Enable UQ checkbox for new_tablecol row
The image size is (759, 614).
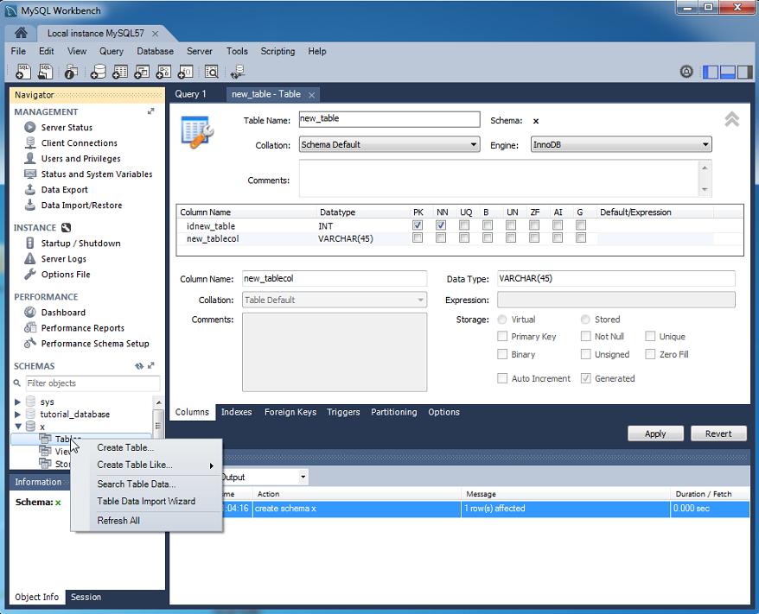pos(463,237)
